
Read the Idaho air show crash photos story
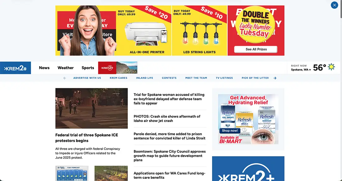point(167,119)
